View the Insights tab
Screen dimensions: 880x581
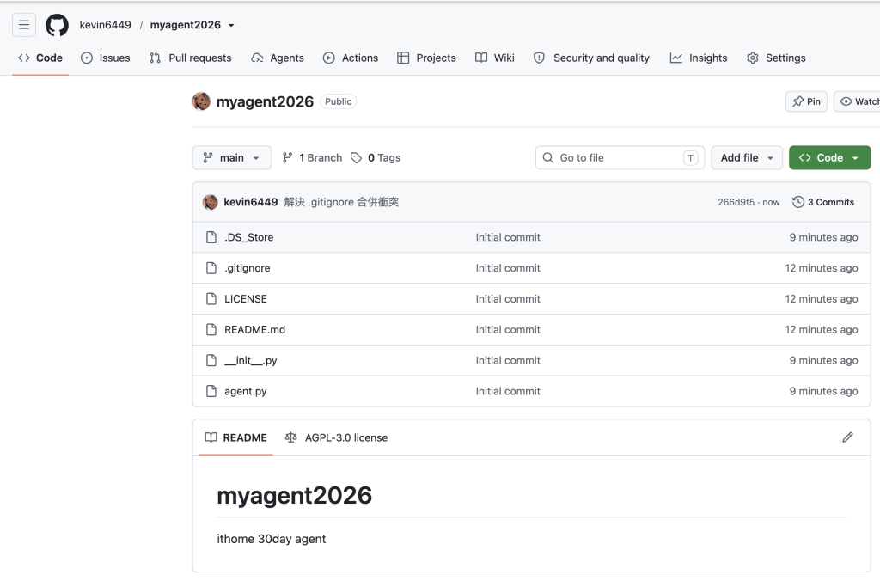699,58
